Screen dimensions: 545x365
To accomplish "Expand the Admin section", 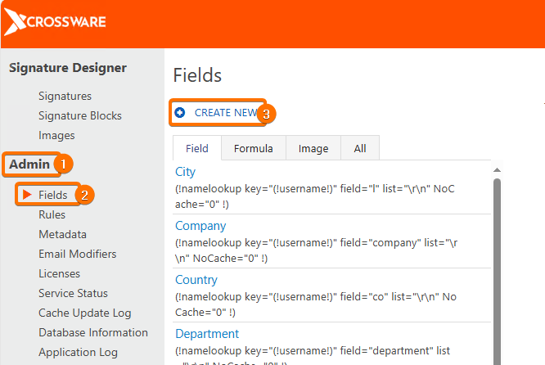I will [x=29, y=164].
